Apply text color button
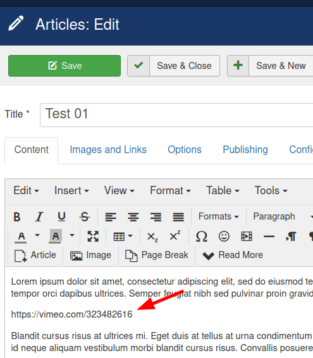313x358 pixels. click(21, 237)
